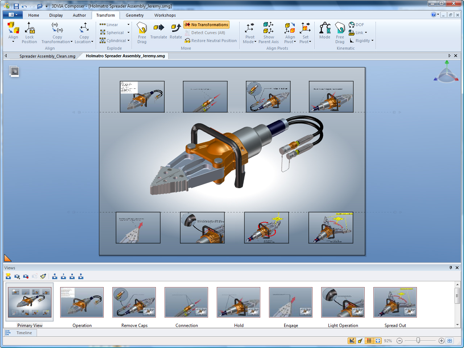Adjust the zoom slider handle
The image size is (464, 348).
(x=418, y=341)
